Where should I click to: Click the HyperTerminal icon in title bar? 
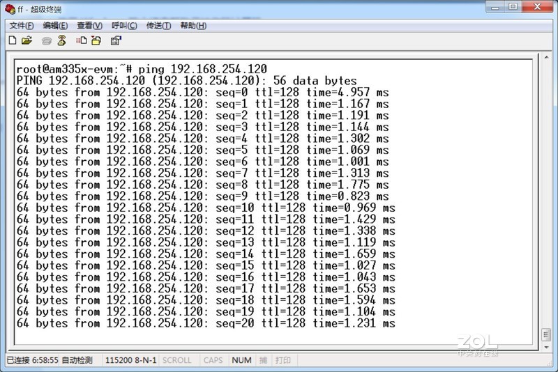point(10,7)
